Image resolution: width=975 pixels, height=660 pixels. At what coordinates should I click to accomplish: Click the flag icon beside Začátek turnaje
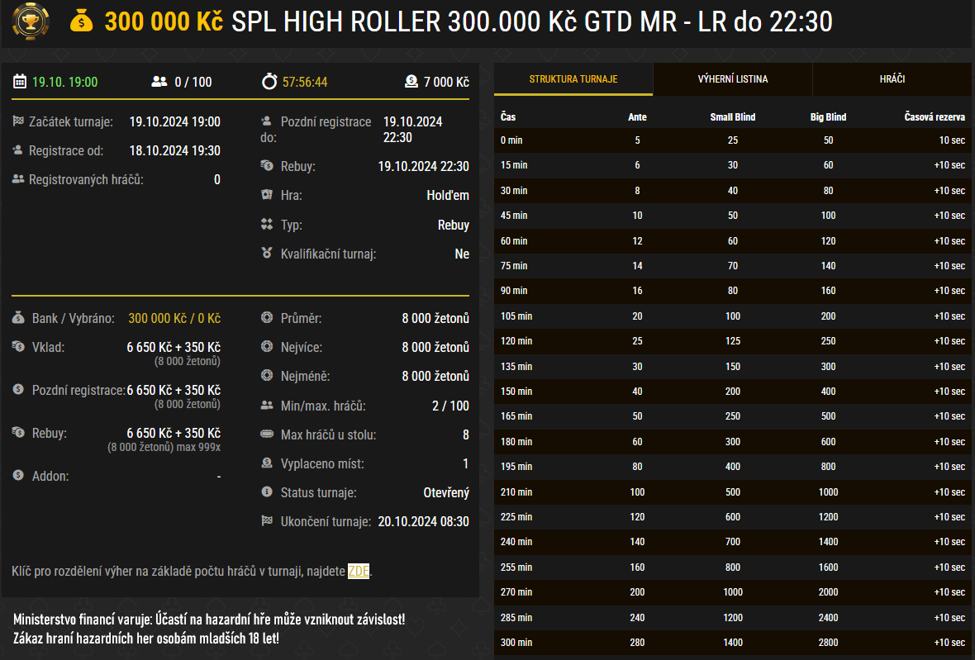click(x=18, y=121)
